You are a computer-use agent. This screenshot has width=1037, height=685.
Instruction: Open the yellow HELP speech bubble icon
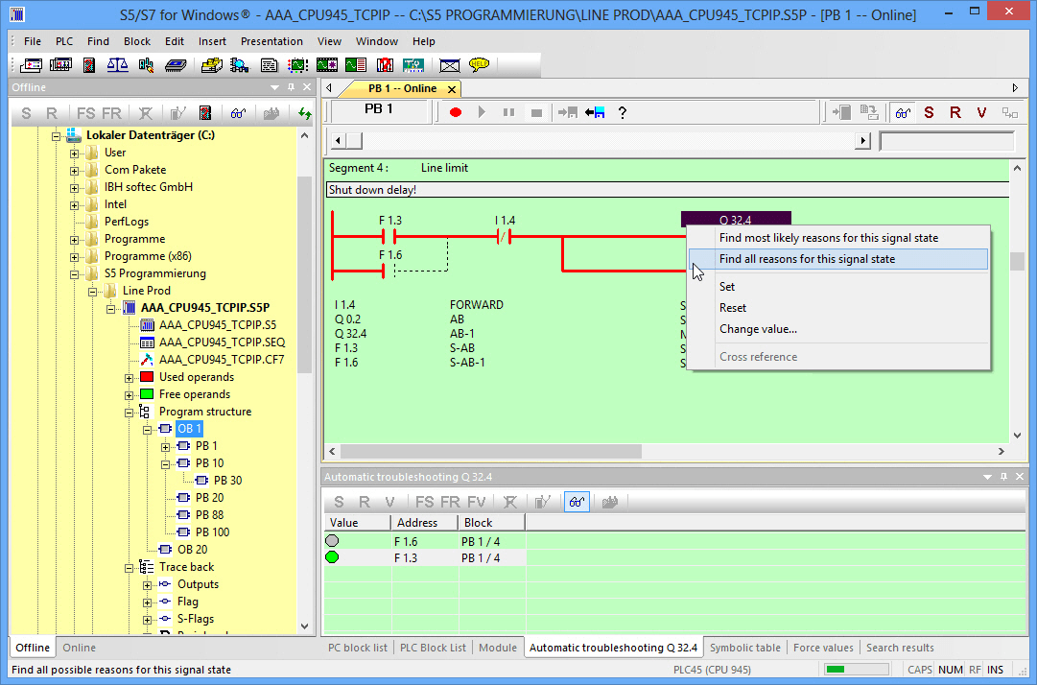coord(479,64)
